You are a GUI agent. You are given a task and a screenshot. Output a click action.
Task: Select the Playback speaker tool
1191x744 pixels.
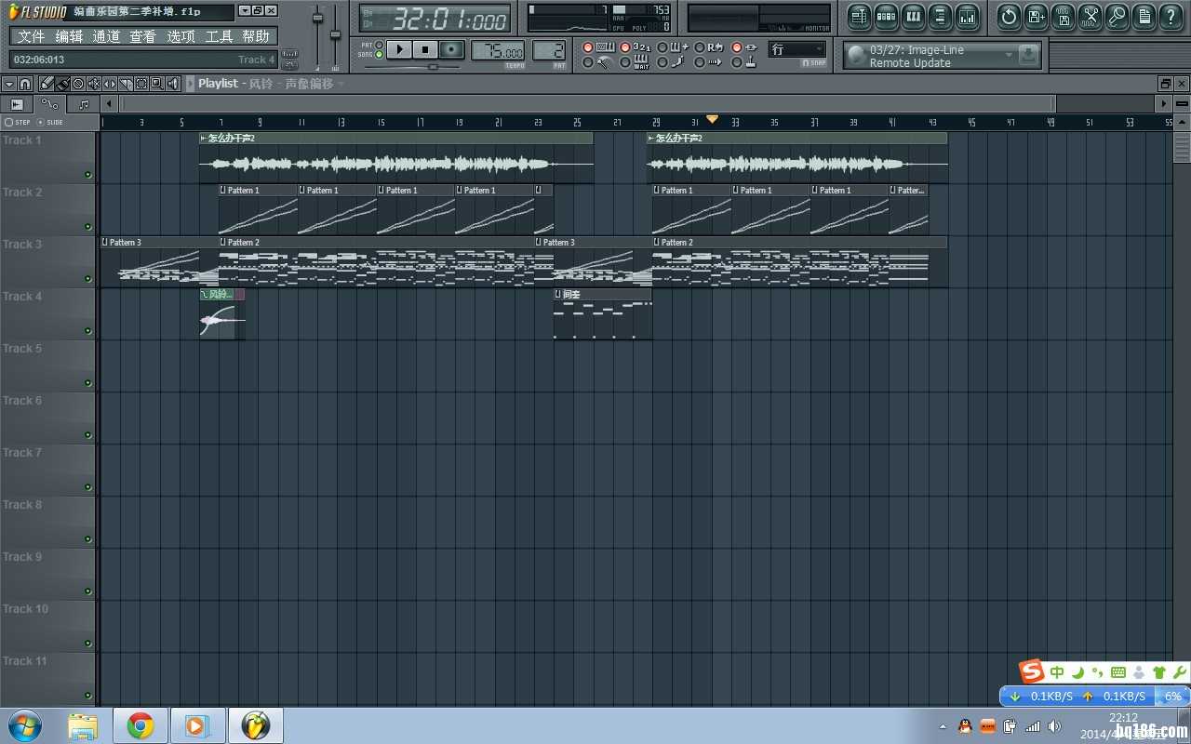tap(172, 84)
